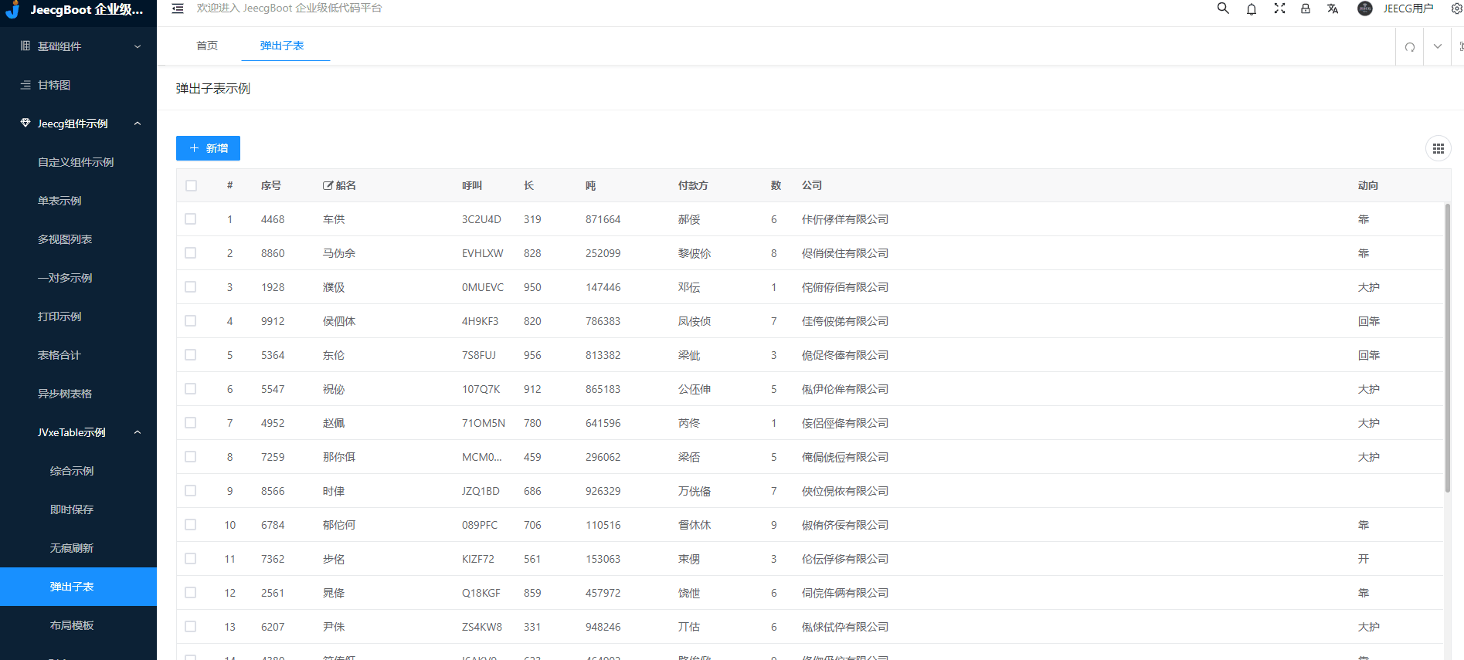
Task: Click the 基础组件 grid icon in sidebar
Action: (x=25, y=46)
